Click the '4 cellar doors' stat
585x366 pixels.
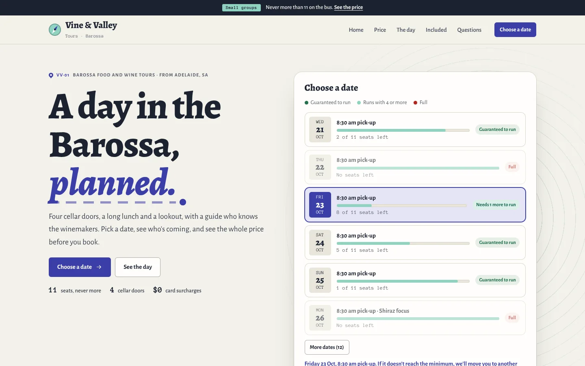127,290
